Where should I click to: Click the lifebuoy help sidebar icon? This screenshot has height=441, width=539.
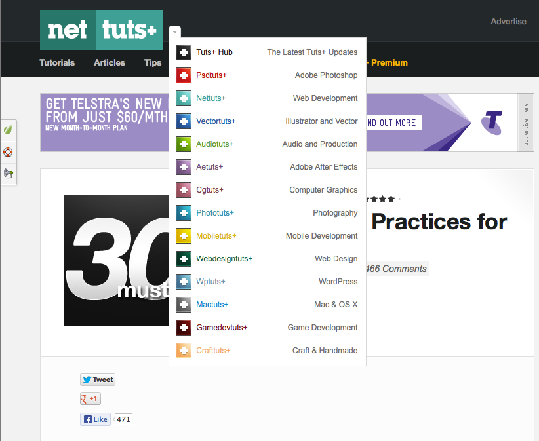(8, 152)
